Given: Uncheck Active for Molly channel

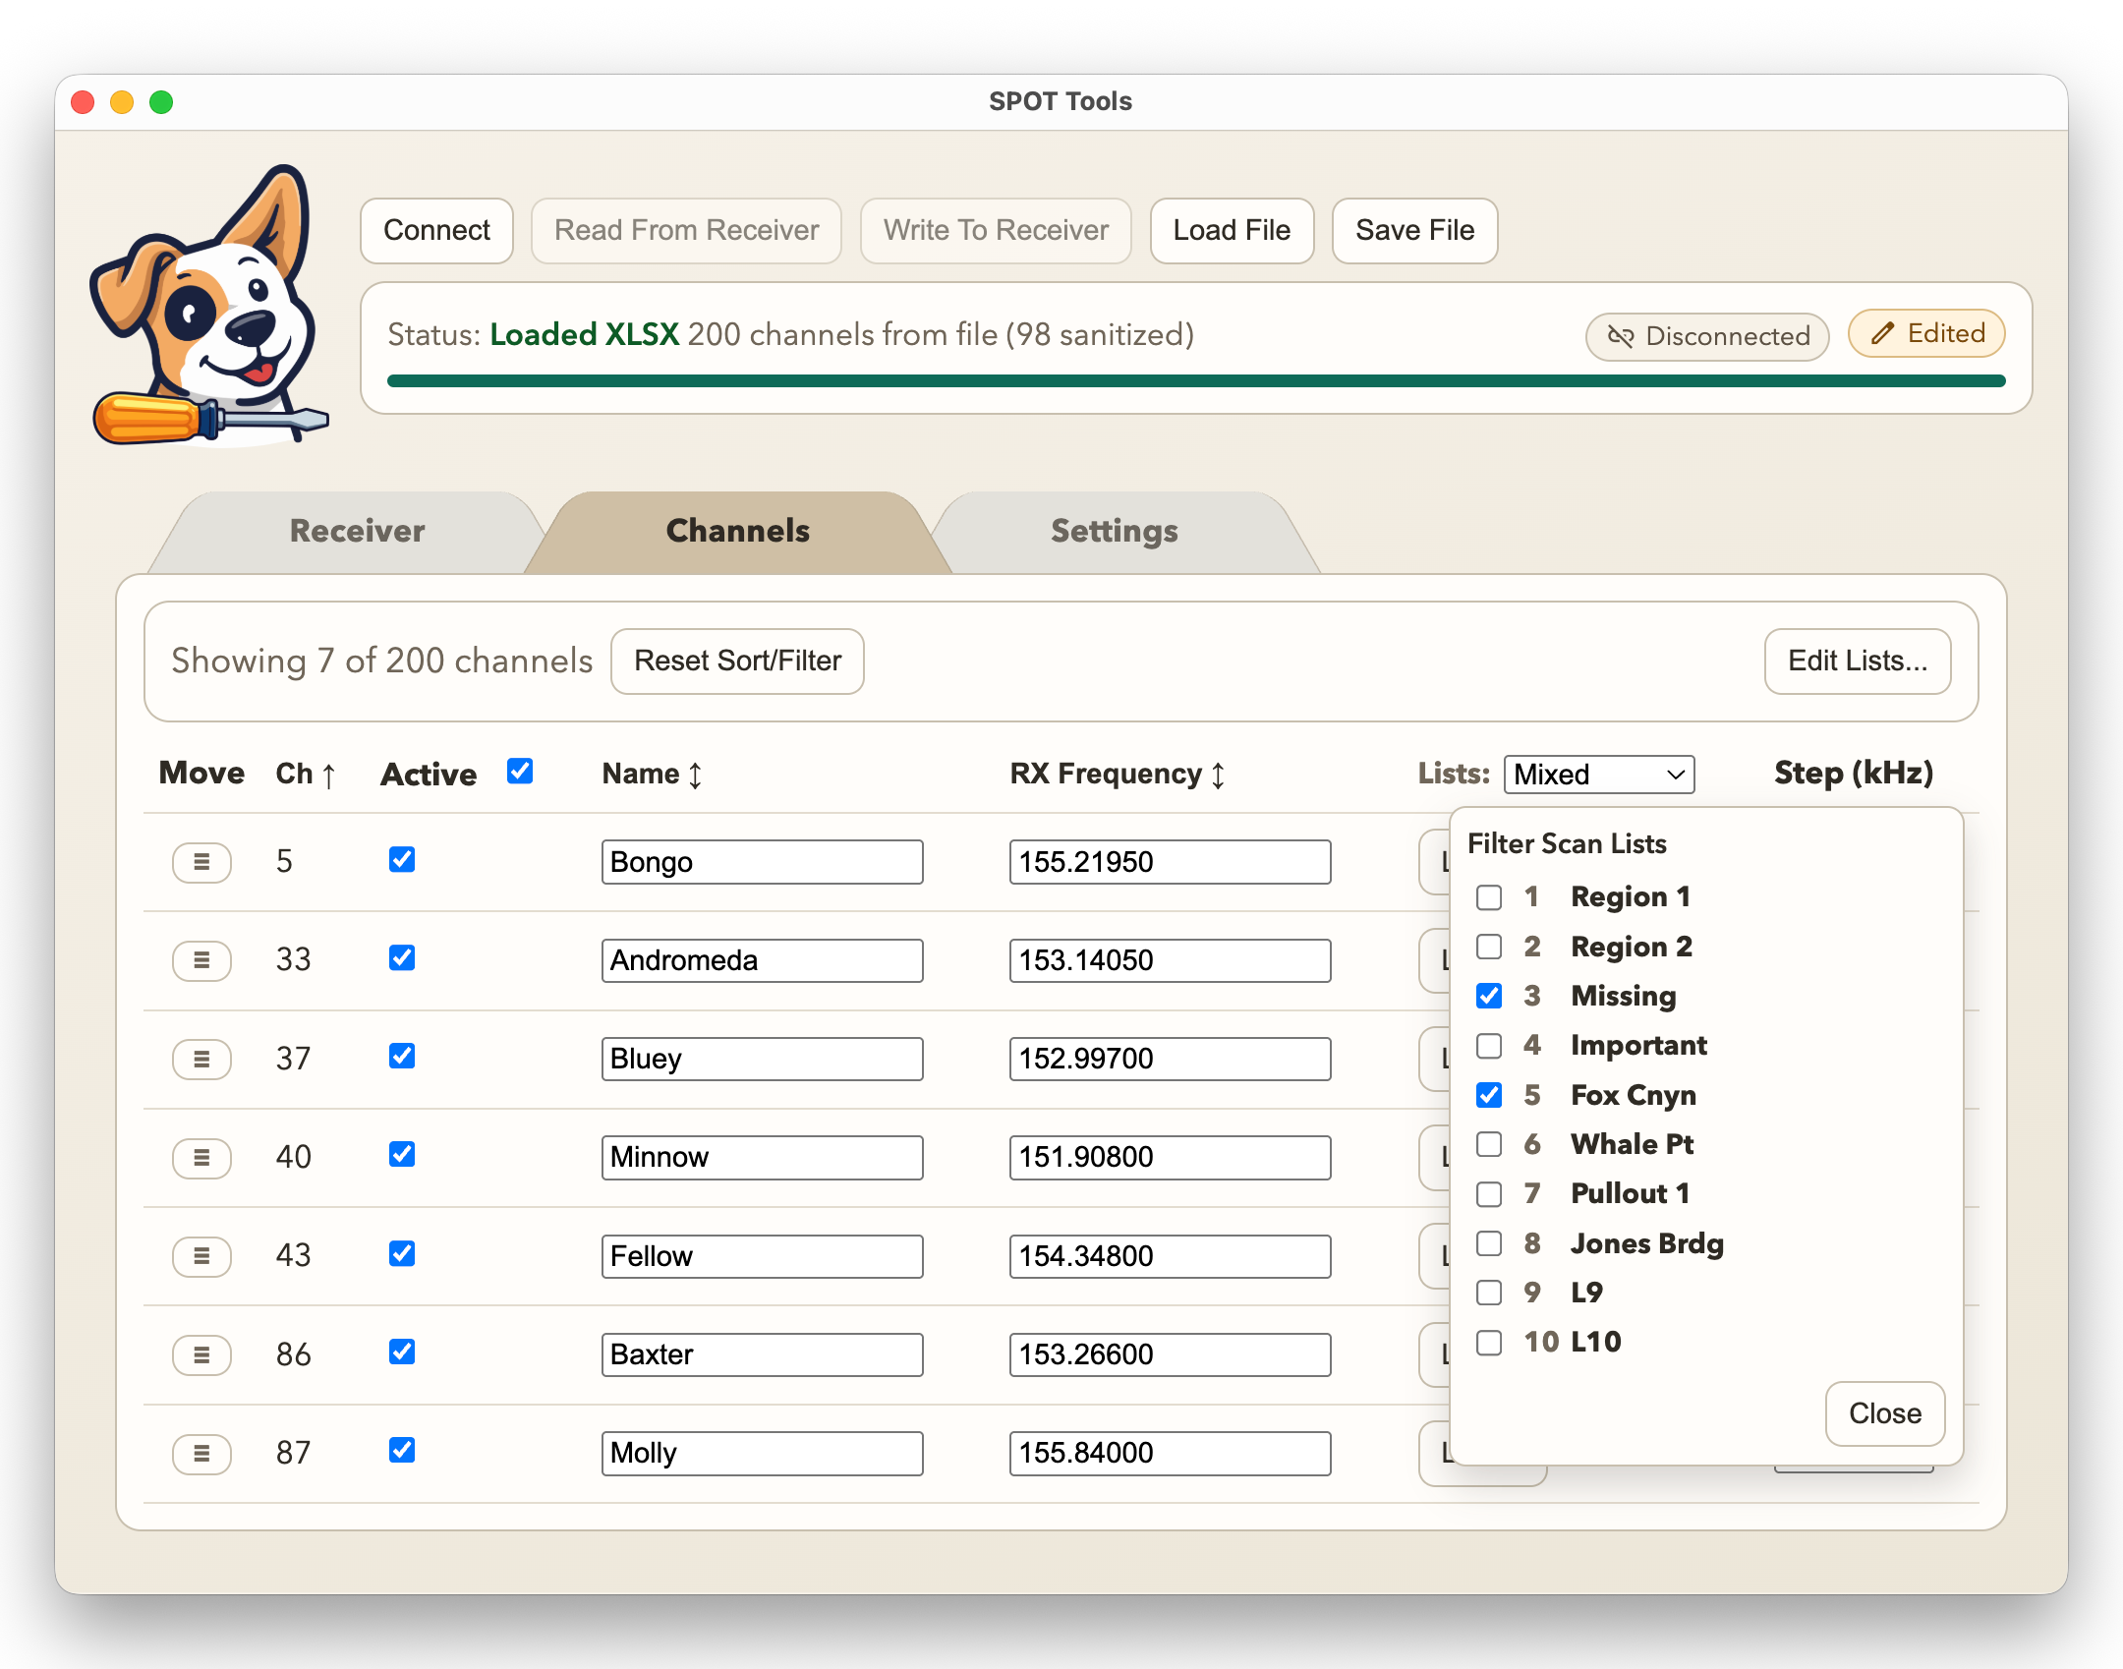Looking at the screenshot, I should pyautogui.click(x=402, y=1451).
